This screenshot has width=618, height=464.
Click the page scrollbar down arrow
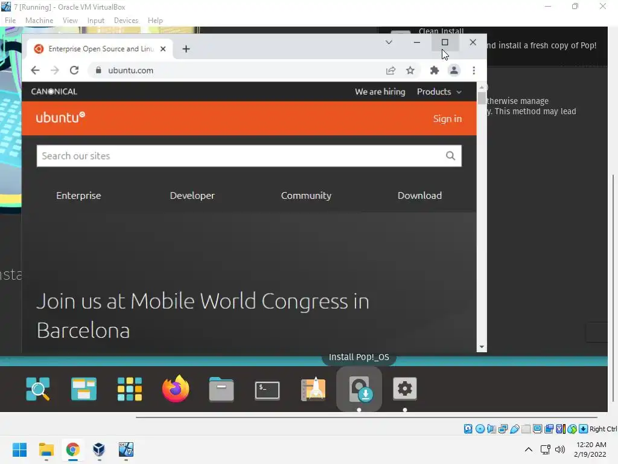coord(482,347)
